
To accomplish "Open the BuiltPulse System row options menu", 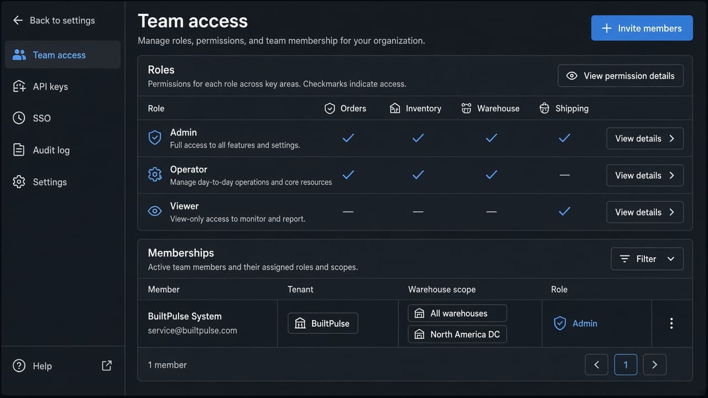I will (x=671, y=323).
